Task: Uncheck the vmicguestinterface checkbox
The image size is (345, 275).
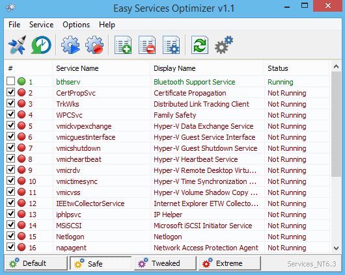Action: tap(10, 137)
